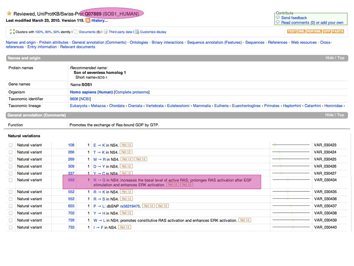354x266 pixels.
Task: Open the Eukaryota lineage link
Action: pos(79,106)
